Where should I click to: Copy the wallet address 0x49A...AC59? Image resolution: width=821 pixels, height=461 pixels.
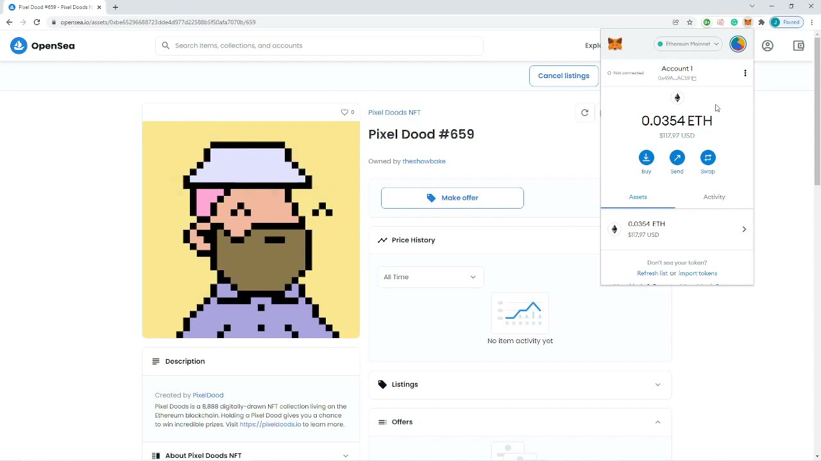[677, 78]
